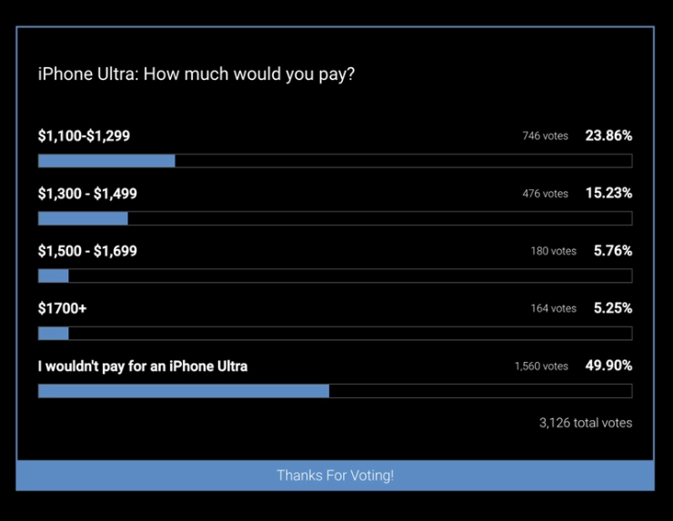673x521 pixels.
Task: Pick the $1700+ option label
Action: (x=63, y=308)
